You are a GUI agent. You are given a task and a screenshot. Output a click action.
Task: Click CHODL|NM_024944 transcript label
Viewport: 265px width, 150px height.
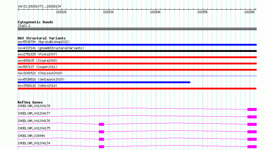[31, 136]
